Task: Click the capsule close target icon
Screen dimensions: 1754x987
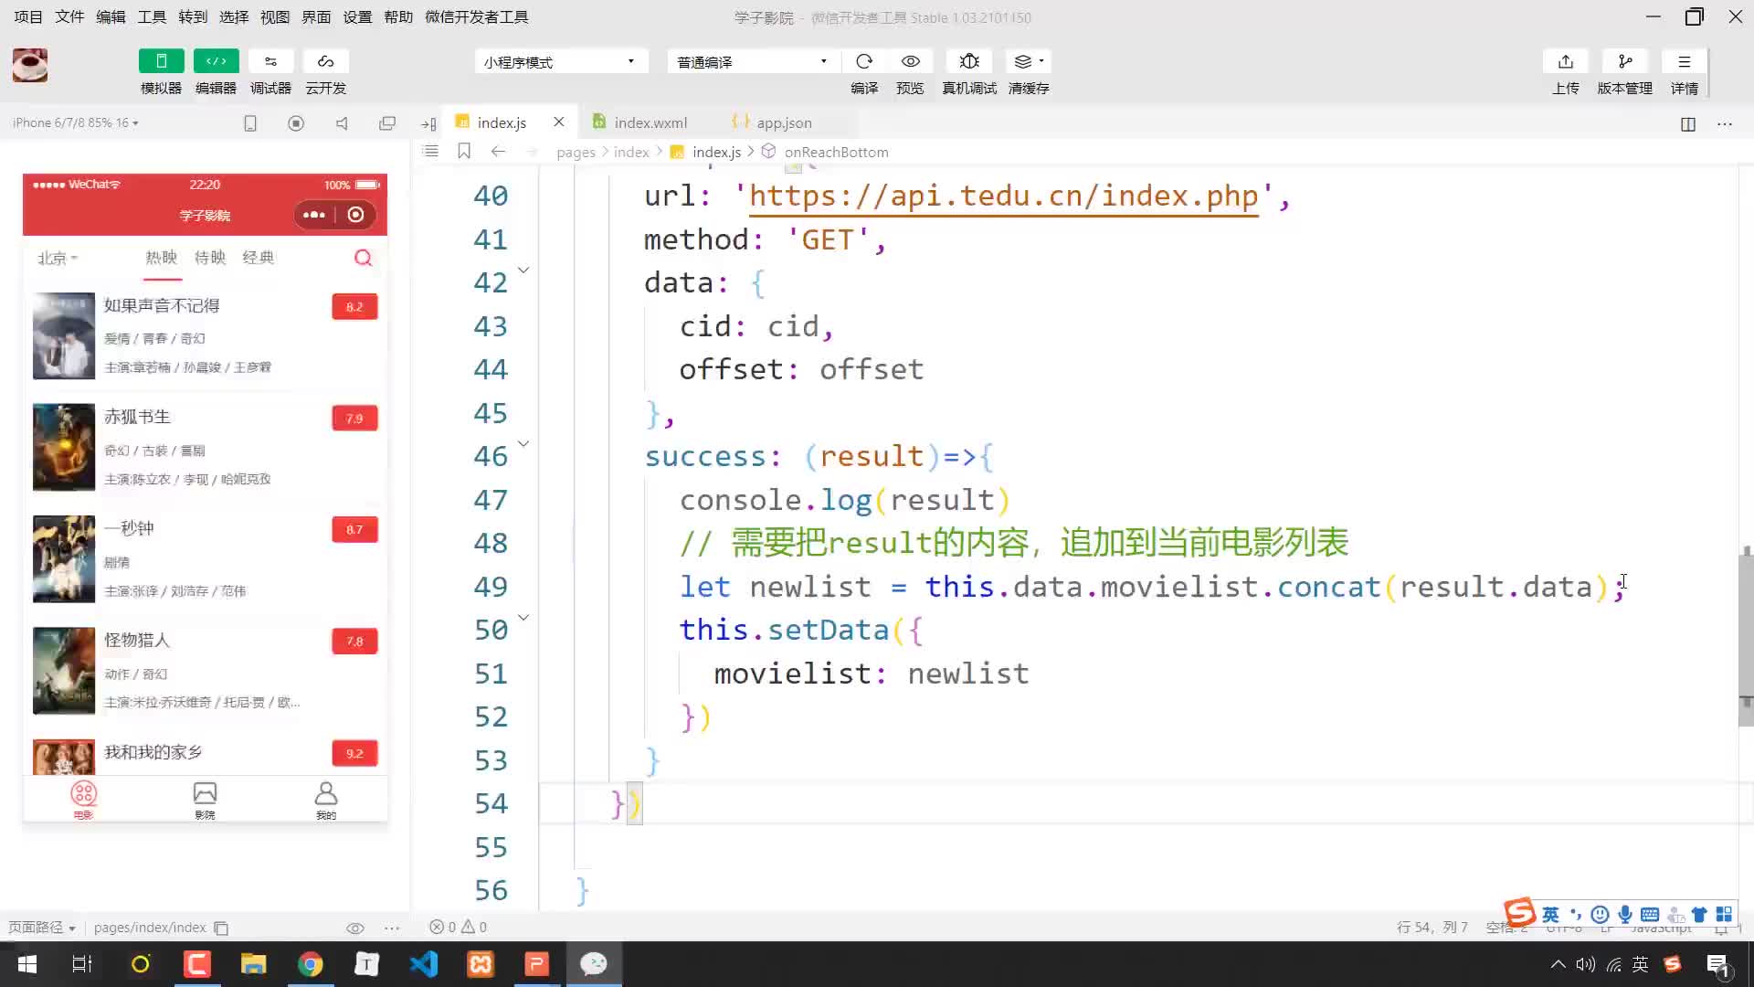Action: pos(356,215)
